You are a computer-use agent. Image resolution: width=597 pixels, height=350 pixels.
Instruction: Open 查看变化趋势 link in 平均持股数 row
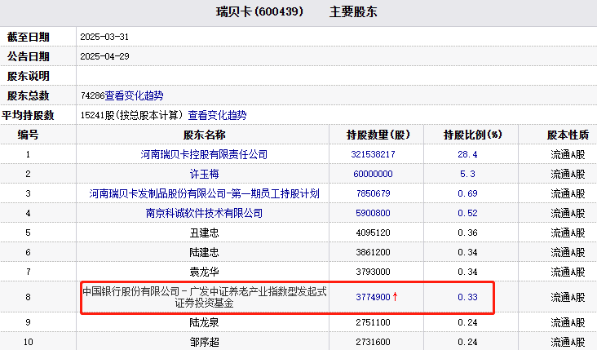pyautogui.click(x=217, y=115)
